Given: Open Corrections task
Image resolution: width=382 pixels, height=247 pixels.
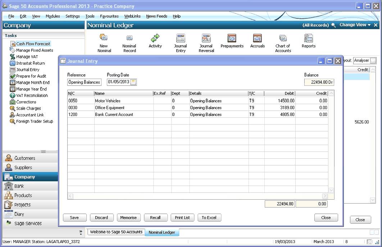Looking at the screenshot, I should 23,102.
